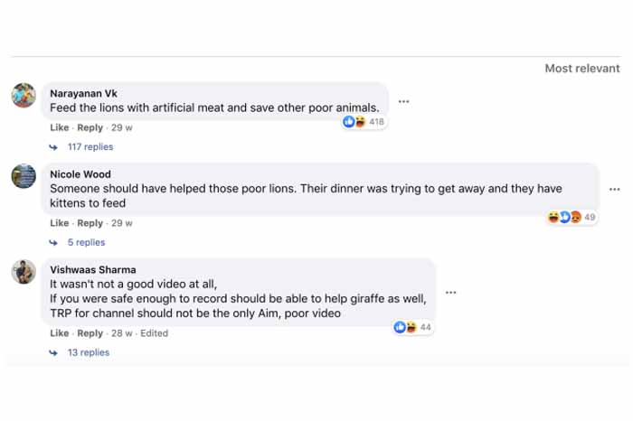Like Narayanan Vk's comment
The image size is (633, 421).
[x=59, y=127]
